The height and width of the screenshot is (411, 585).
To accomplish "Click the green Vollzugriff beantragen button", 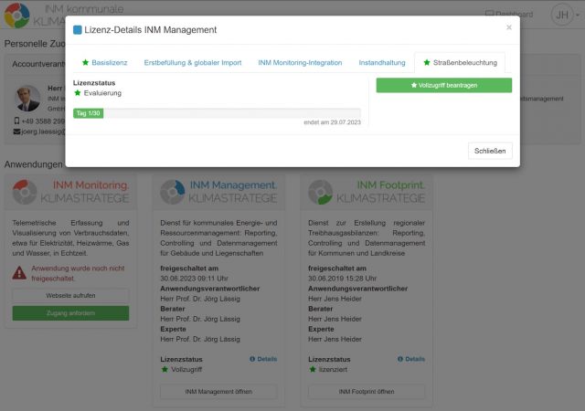I will pos(443,85).
